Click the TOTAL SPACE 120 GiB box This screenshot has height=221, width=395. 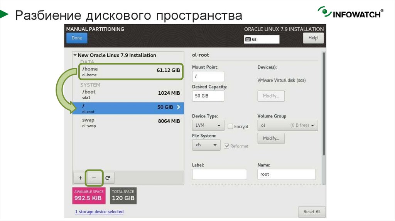click(123, 195)
